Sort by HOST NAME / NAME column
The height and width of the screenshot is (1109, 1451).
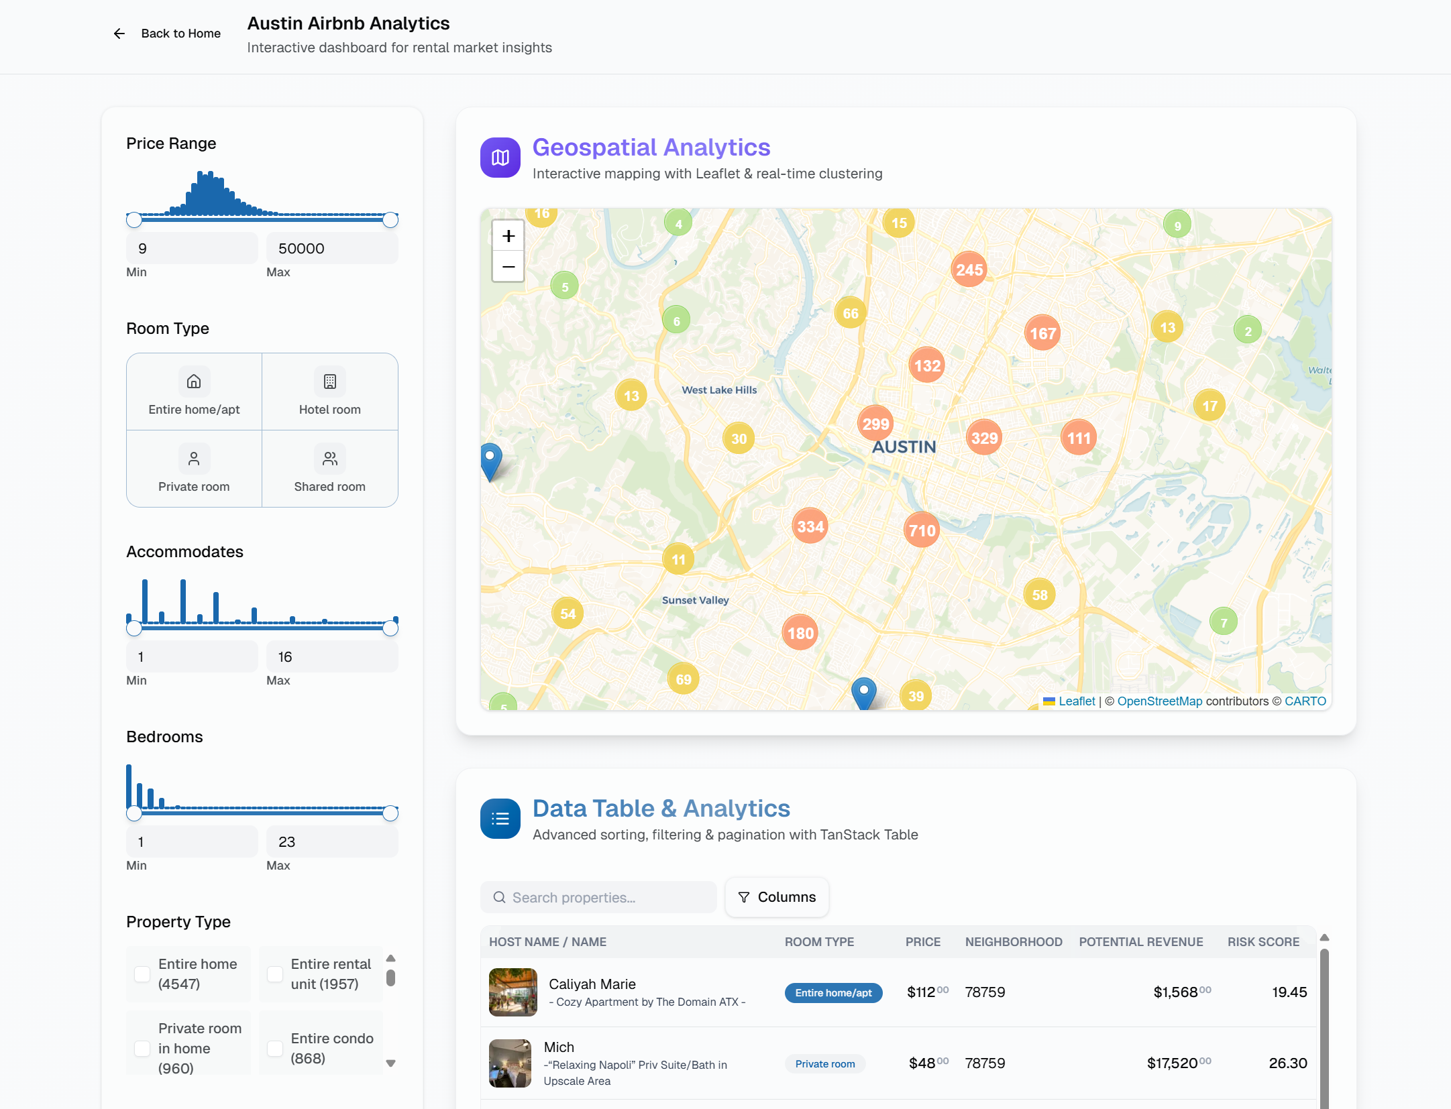[x=547, y=941]
